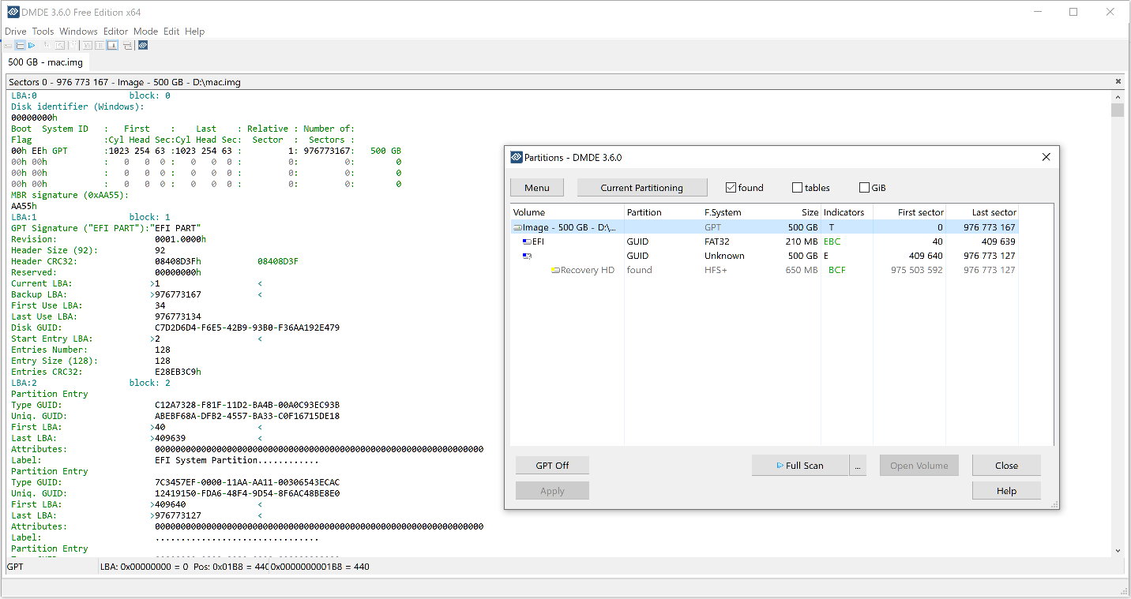1131x599 pixels.
Task: Open the Tools menu
Action: (43, 32)
